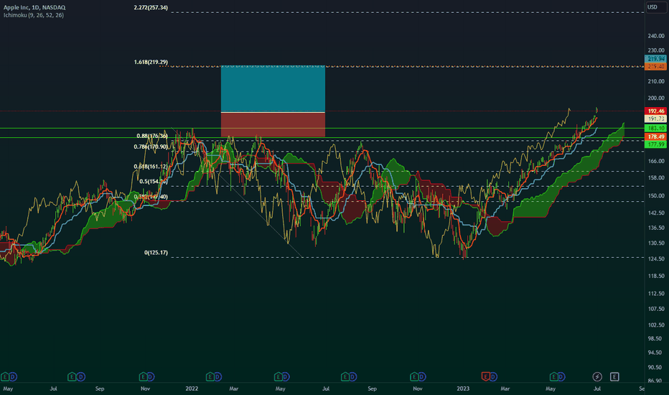Open the May 2023 dividend (D) marker
669x395 pixels.
pos(561,376)
